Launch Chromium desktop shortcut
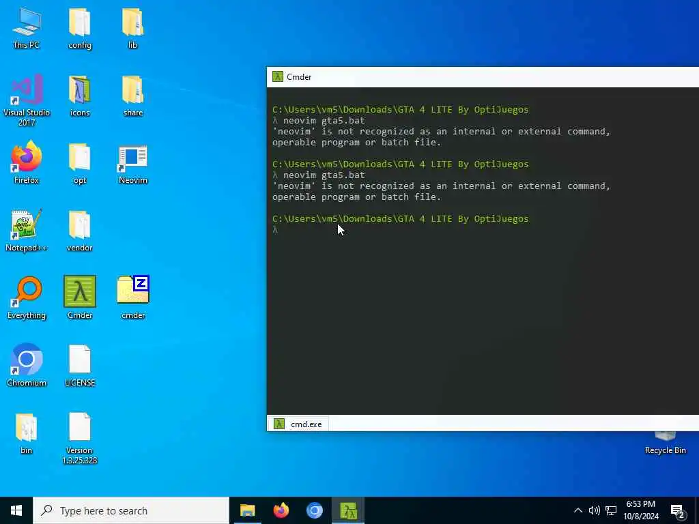 pyautogui.click(x=27, y=366)
